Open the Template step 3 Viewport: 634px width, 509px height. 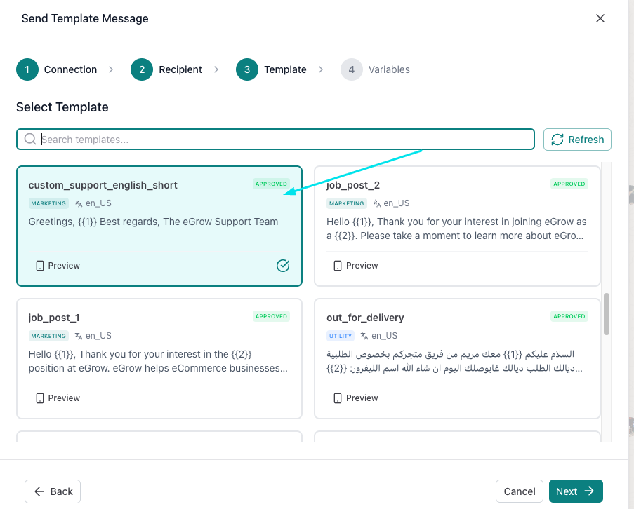(x=272, y=69)
